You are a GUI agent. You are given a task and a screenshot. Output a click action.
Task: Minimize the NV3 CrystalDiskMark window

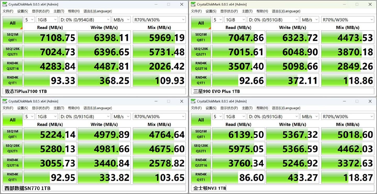pos(344,101)
